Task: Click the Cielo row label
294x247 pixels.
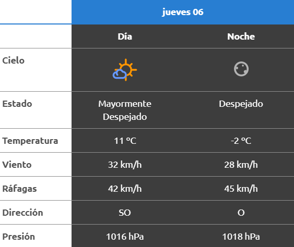Action: coord(13,60)
